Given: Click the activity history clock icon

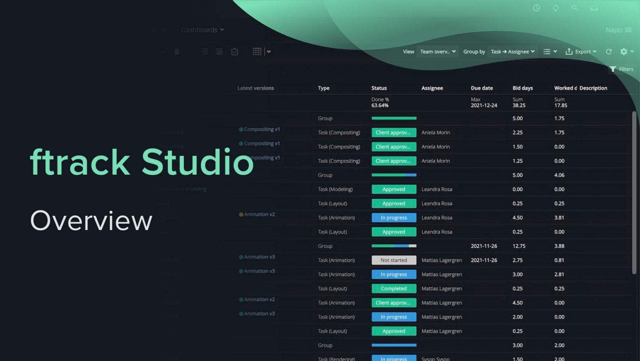Looking at the screenshot, I should [536, 8].
